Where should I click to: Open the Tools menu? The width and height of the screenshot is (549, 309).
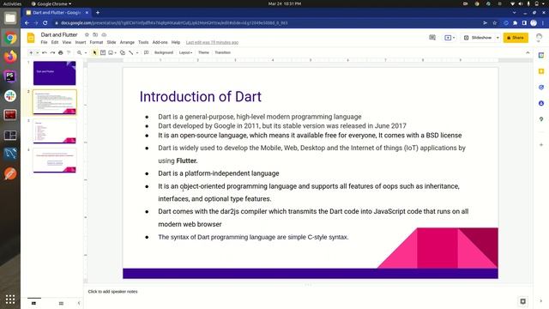tap(143, 42)
